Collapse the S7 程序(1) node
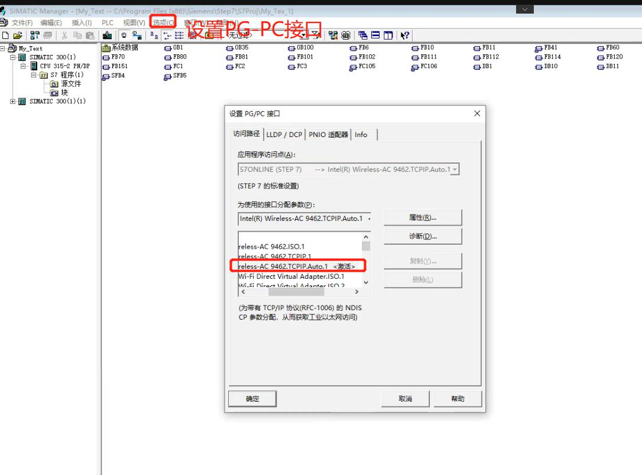The width and height of the screenshot is (642, 475). click(34, 75)
